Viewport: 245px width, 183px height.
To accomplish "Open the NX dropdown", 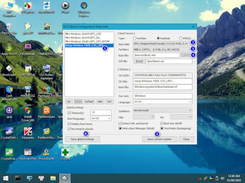I will point(181,117).
